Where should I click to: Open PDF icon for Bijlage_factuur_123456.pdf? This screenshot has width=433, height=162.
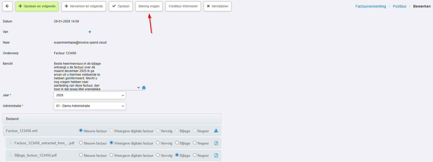click(x=216, y=155)
